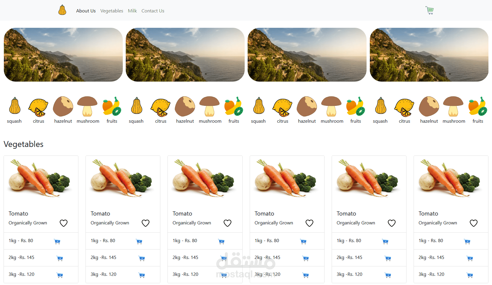This screenshot has height=285, width=492.
Task: Click the squash logo in the header
Action: (x=62, y=10)
